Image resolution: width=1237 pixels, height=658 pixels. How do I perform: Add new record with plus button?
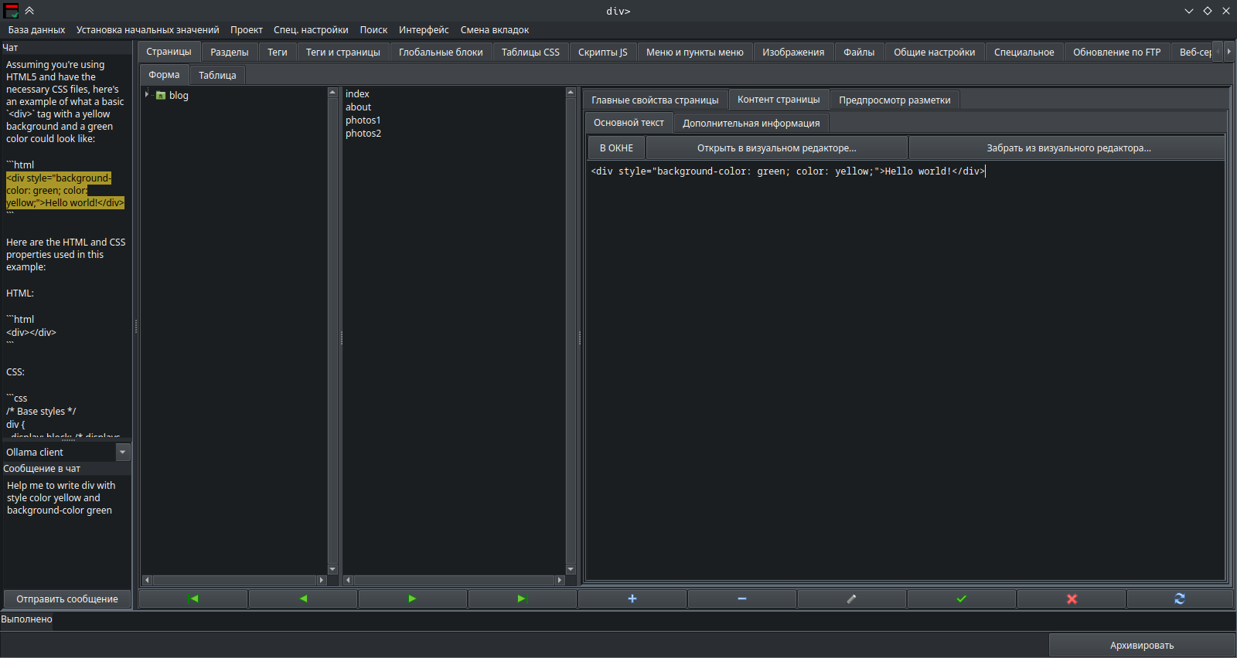pos(632,599)
